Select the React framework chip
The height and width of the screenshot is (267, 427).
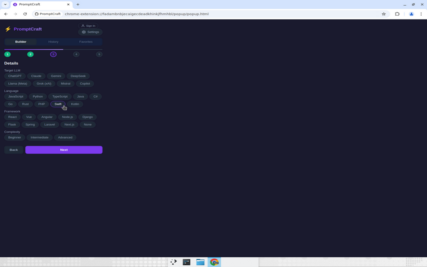click(12, 117)
